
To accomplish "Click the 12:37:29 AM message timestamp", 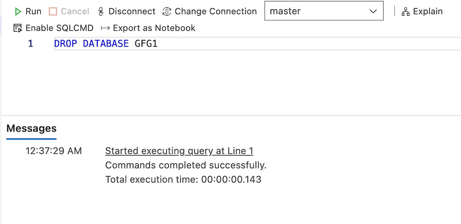I will tap(53, 151).
